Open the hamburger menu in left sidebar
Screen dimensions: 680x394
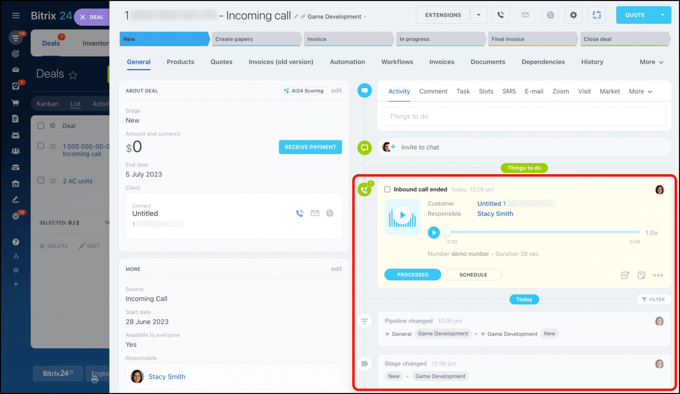15,16
